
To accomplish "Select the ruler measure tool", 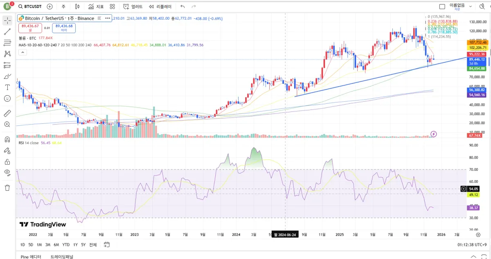I will (7, 113).
